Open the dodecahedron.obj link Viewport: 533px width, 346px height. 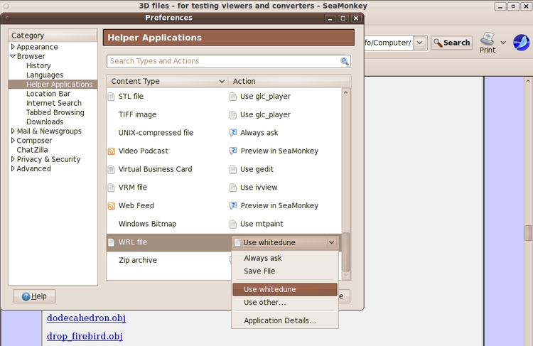coord(86,318)
